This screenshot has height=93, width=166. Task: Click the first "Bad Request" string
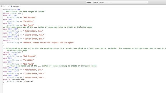29,18
